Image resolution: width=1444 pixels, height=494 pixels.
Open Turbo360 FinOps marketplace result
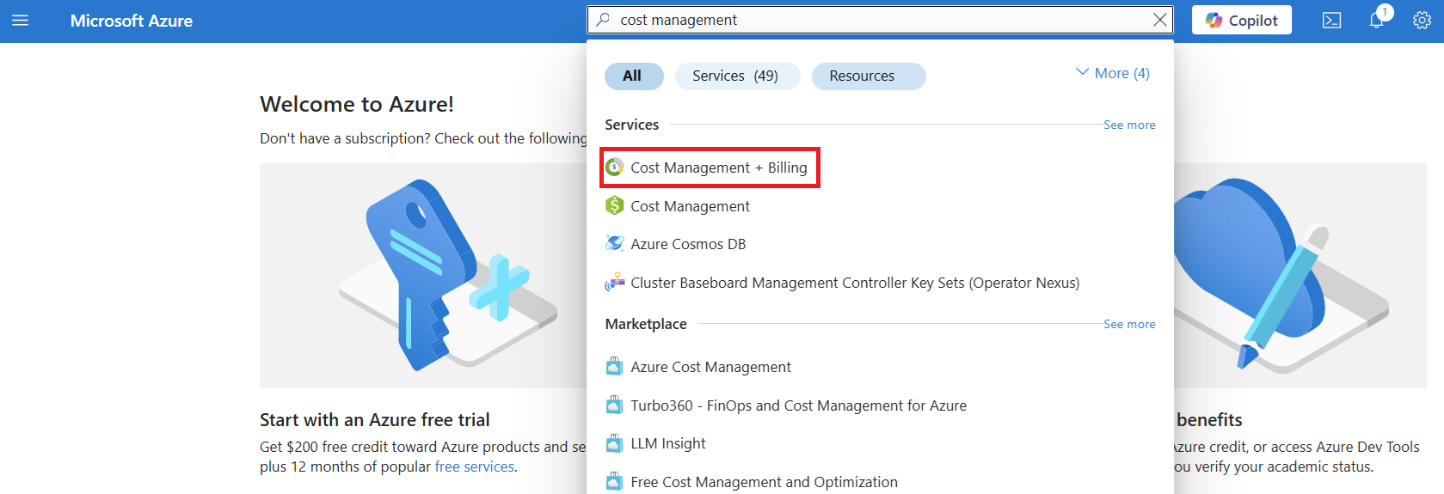point(798,406)
